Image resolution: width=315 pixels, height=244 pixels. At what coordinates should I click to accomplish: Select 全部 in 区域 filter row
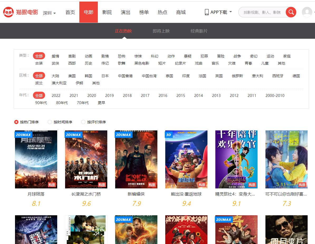click(x=39, y=76)
